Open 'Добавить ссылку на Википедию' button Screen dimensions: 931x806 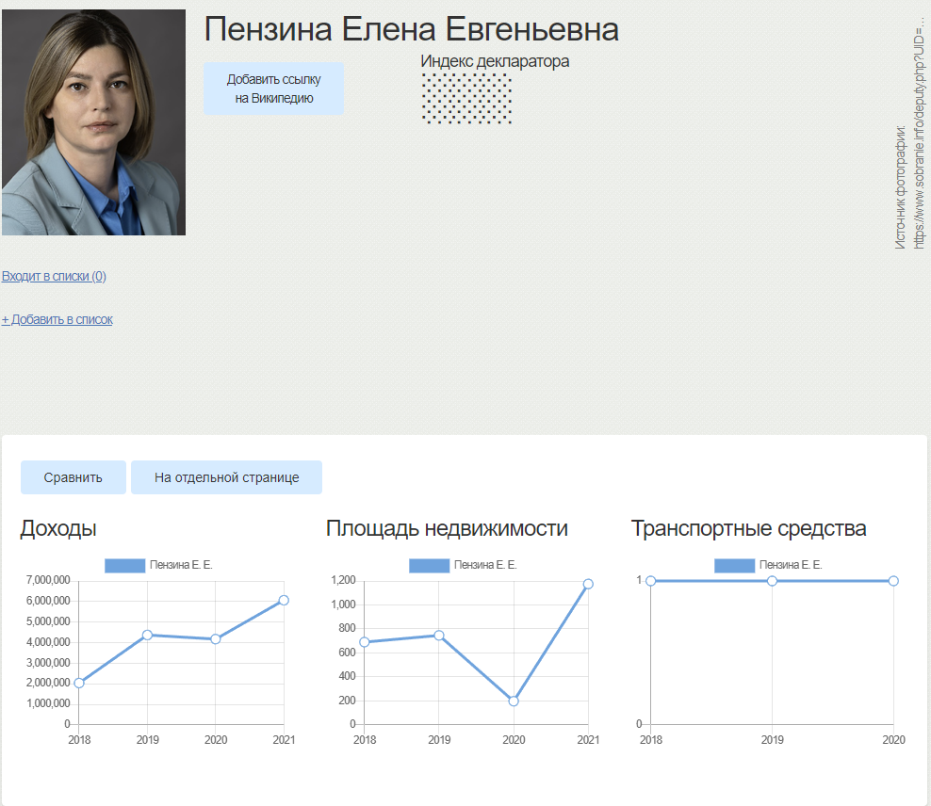click(x=273, y=89)
